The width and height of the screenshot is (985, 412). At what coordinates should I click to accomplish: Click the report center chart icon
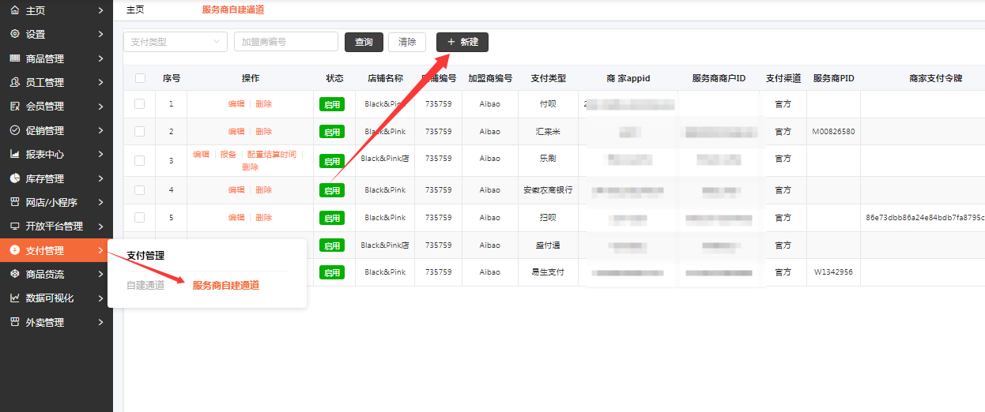pyautogui.click(x=14, y=154)
